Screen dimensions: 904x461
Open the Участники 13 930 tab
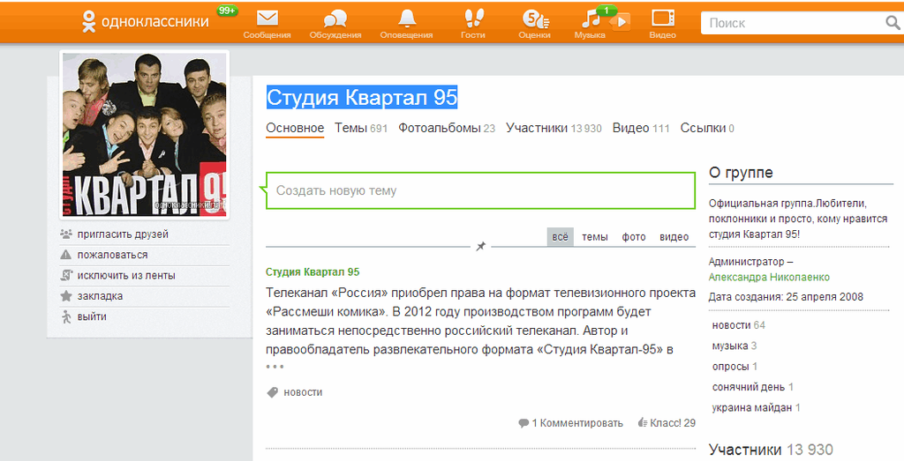click(x=554, y=129)
